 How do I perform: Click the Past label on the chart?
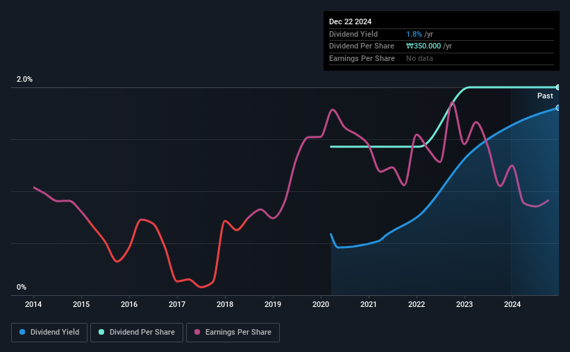[545, 96]
